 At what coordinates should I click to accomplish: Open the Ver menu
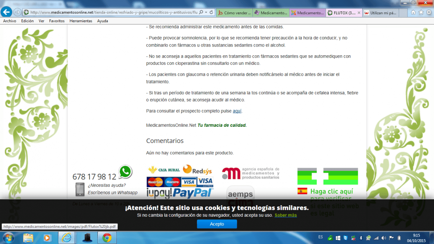(x=41, y=21)
